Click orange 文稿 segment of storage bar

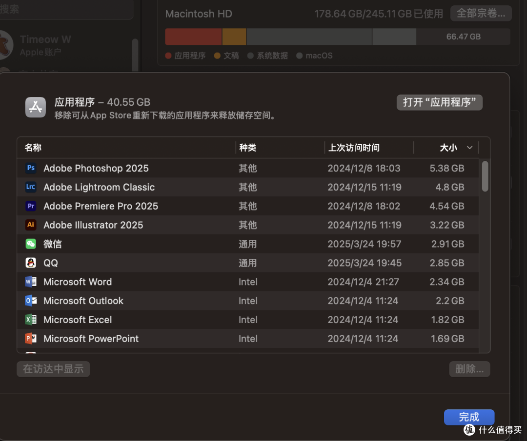234,37
